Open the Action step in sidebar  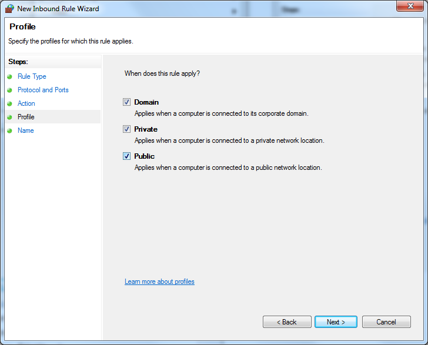pyautogui.click(x=26, y=103)
